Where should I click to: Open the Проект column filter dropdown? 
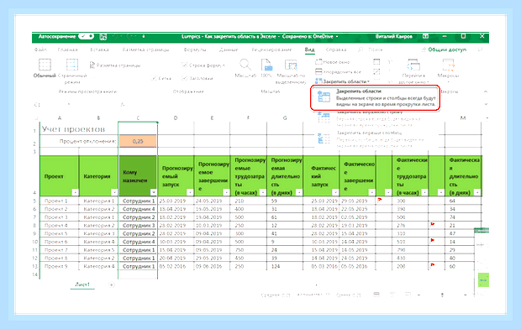point(75,192)
